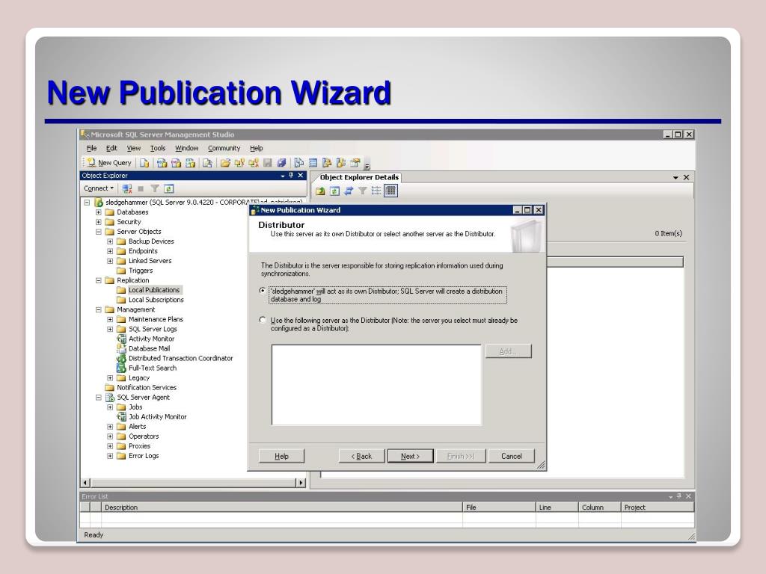Cancel the New Publication Wizard
Viewport: 766px width, 574px height.
(x=512, y=456)
